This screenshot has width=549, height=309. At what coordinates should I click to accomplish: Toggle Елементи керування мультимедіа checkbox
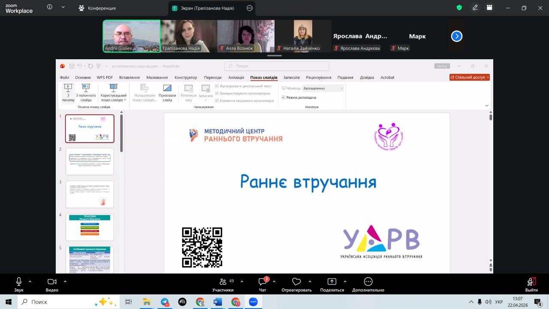(x=217, y=100)
